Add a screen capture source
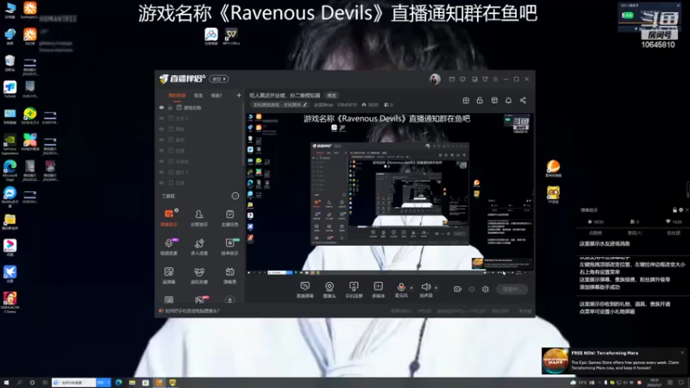 (305, 290)
